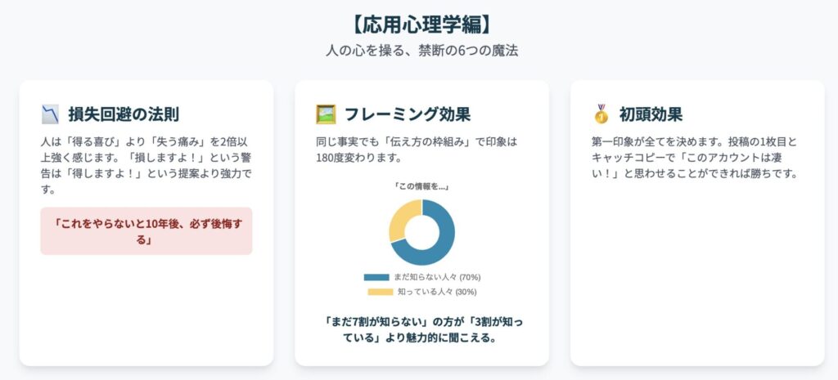Image resolution: width=838 pixels, height=380 pixels.
Task: Click the subtitle 人の心を操る、禁断の6つの魔法
Action: tap(421, 51)
